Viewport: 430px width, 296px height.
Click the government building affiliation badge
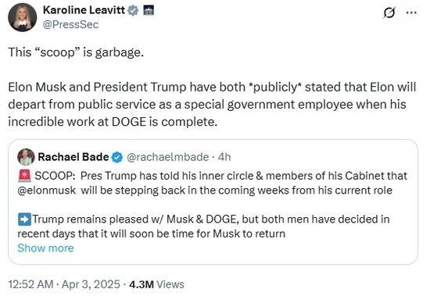(x=149, y=10)
